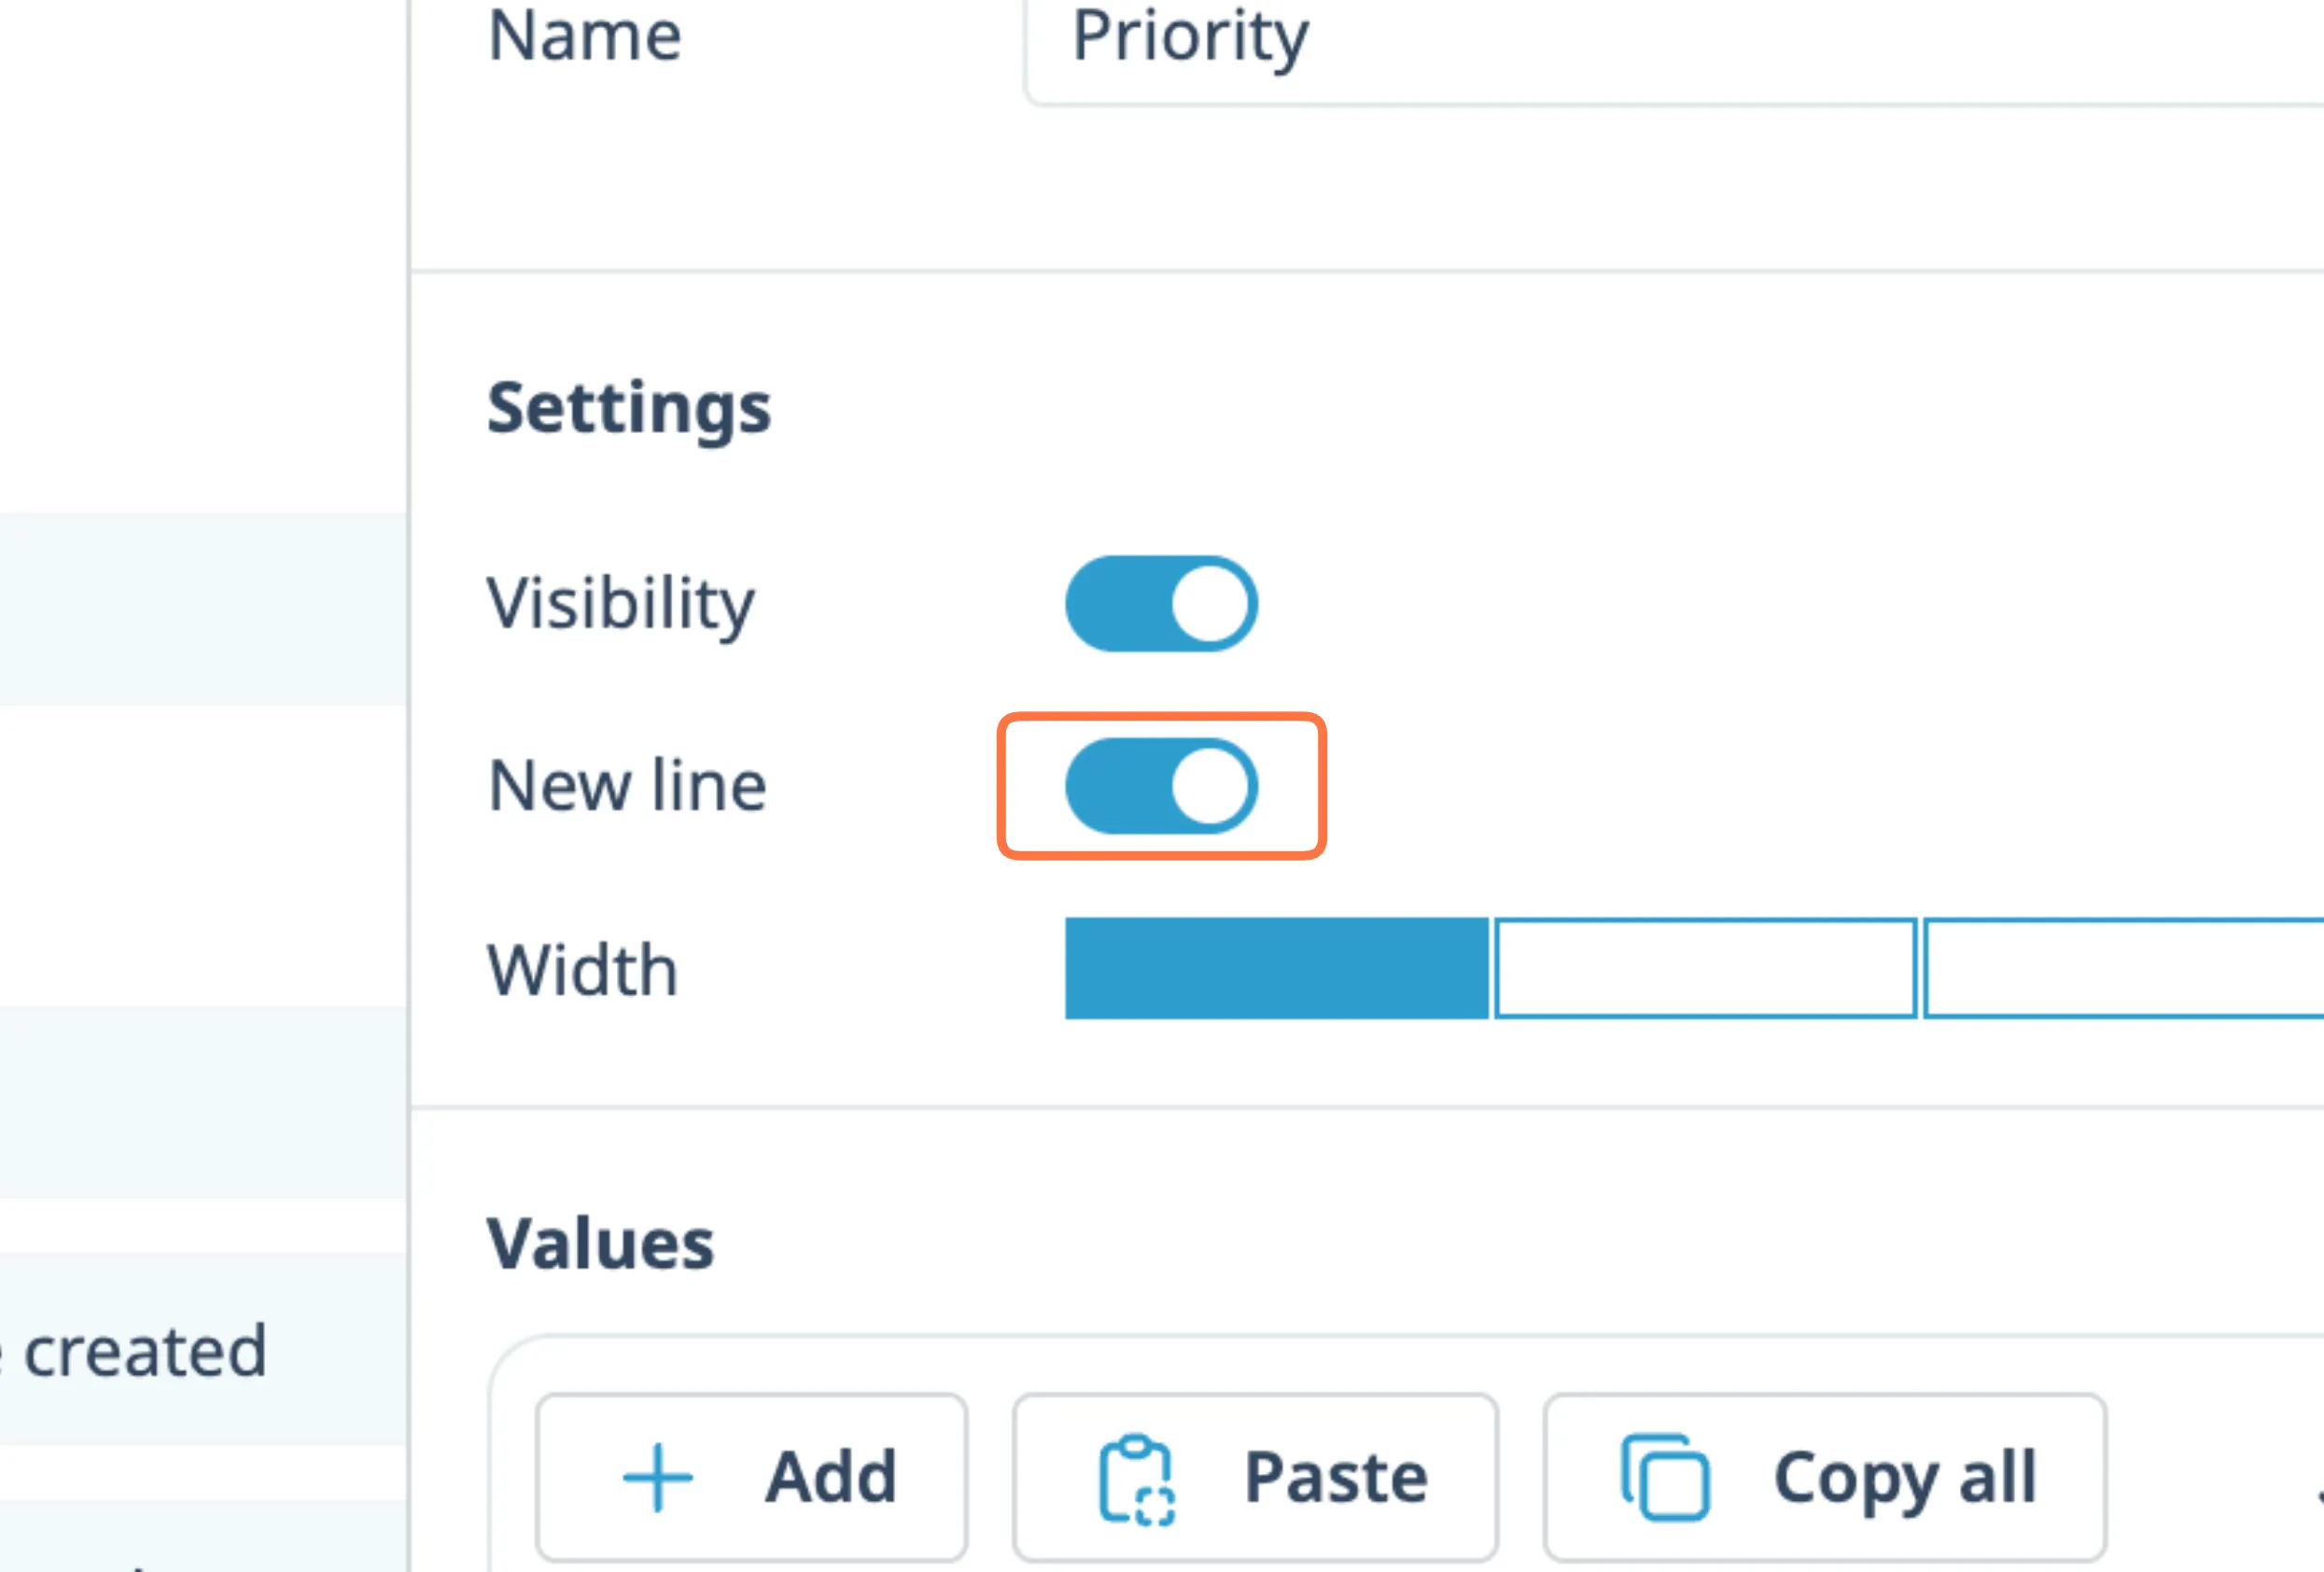
Task: Click the word Priority in the Name box
Action: point(1190,38)
